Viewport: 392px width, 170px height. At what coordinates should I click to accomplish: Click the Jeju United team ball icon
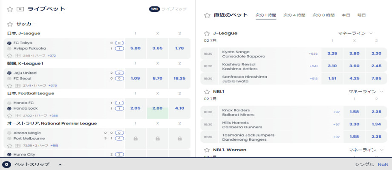[9, 73]
